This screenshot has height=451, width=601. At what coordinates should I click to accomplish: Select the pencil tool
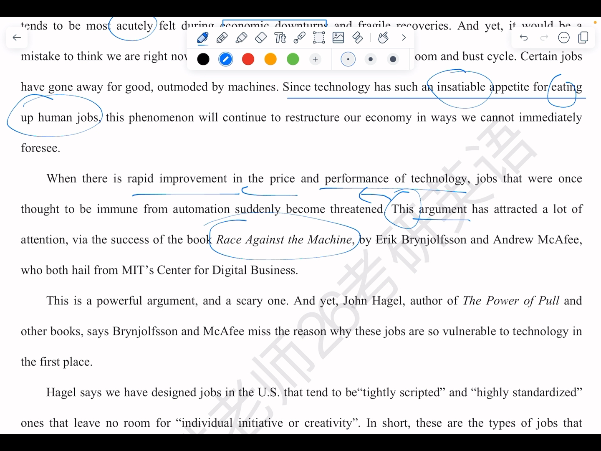pos(222,38)
